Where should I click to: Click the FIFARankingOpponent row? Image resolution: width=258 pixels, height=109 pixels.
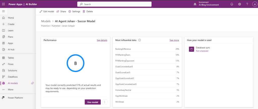tap(147, 61)
